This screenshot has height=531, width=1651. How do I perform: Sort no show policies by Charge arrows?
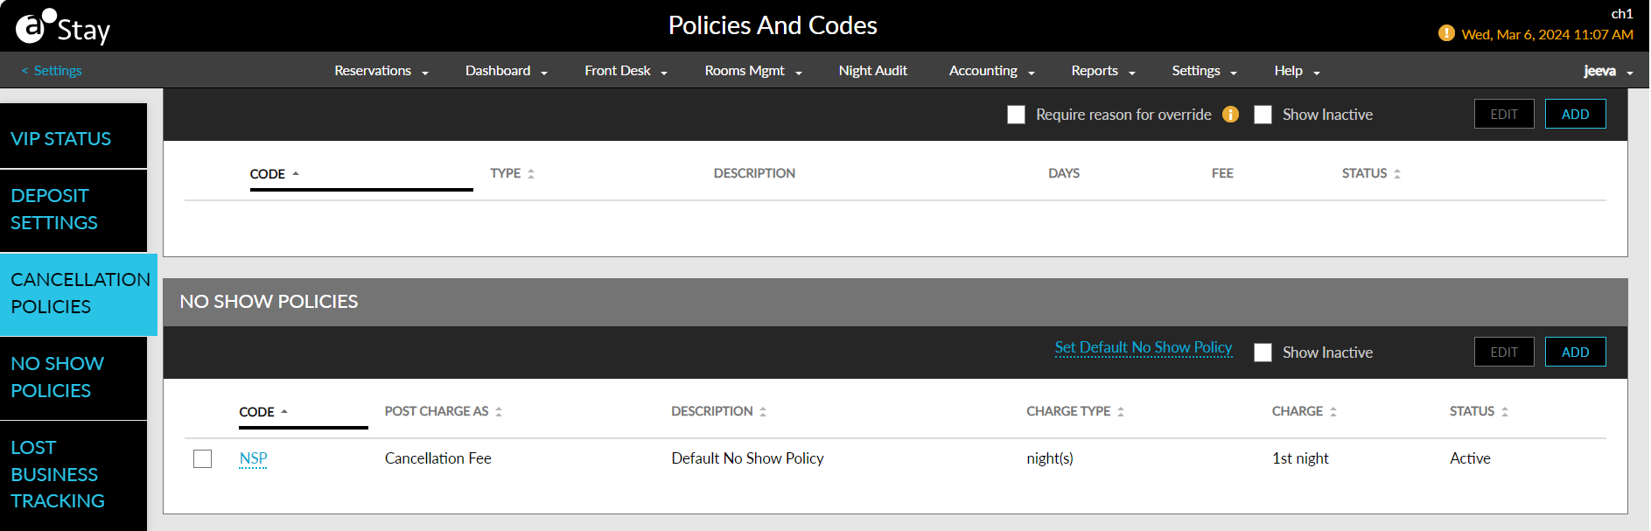pos(1333,411)
